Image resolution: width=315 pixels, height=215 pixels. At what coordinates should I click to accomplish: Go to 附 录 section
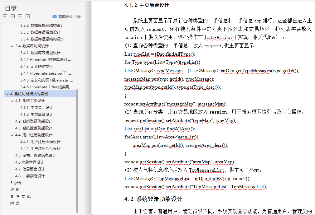point(15,203)
